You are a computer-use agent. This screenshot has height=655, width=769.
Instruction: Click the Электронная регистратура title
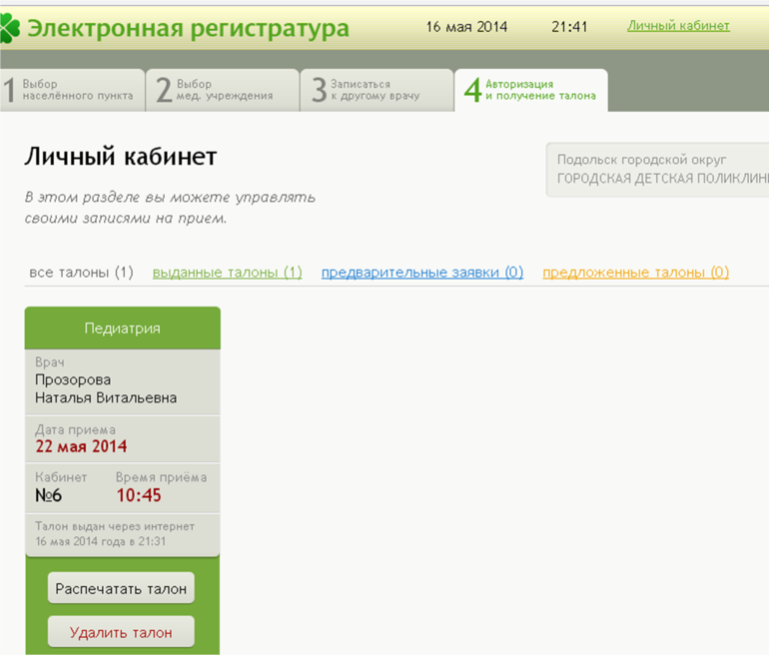point(189,28)
